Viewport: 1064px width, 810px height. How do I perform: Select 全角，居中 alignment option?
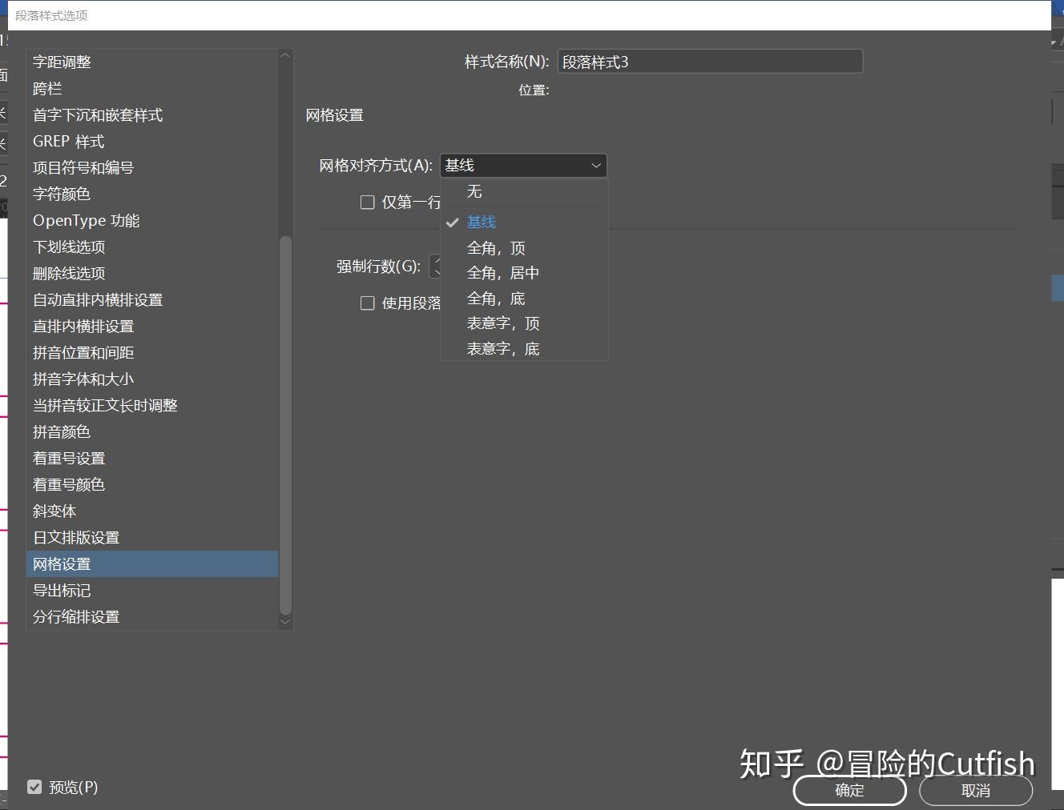point(502,273)
